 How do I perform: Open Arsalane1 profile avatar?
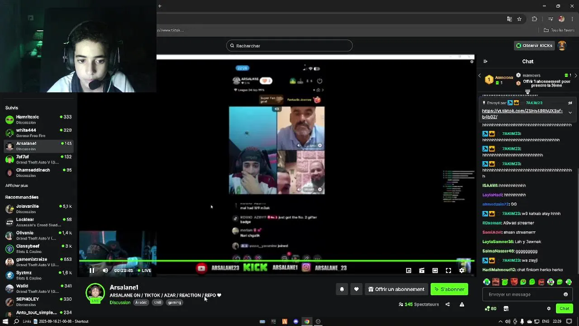point(95,293)
